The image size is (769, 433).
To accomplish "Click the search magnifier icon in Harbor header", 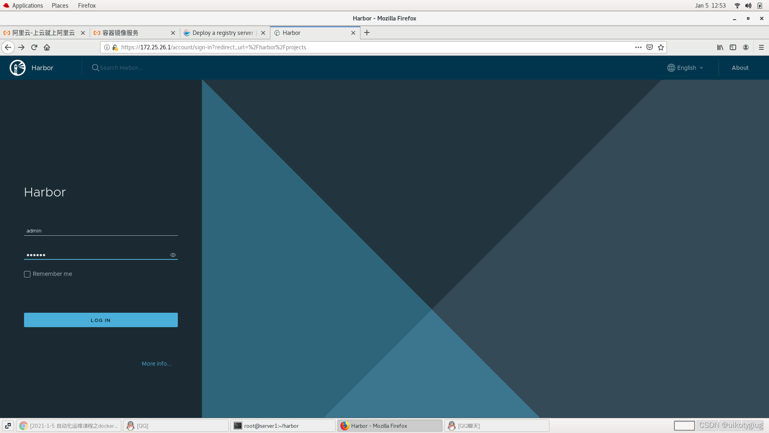I will 95,68.
